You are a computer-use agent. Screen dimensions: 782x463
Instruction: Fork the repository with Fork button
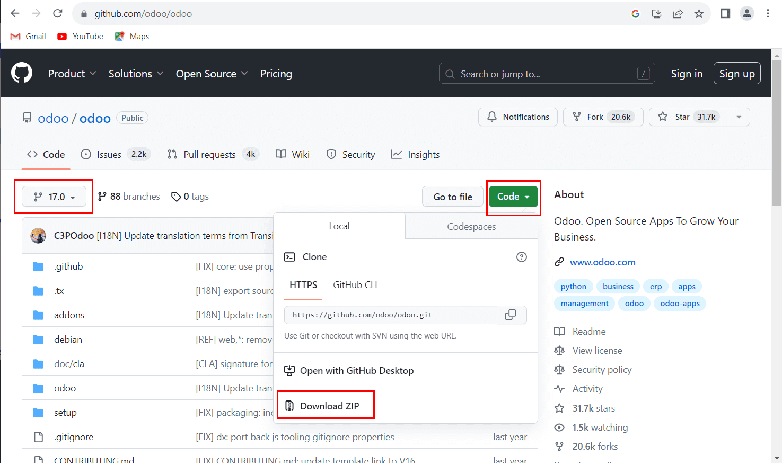point(603,117)
